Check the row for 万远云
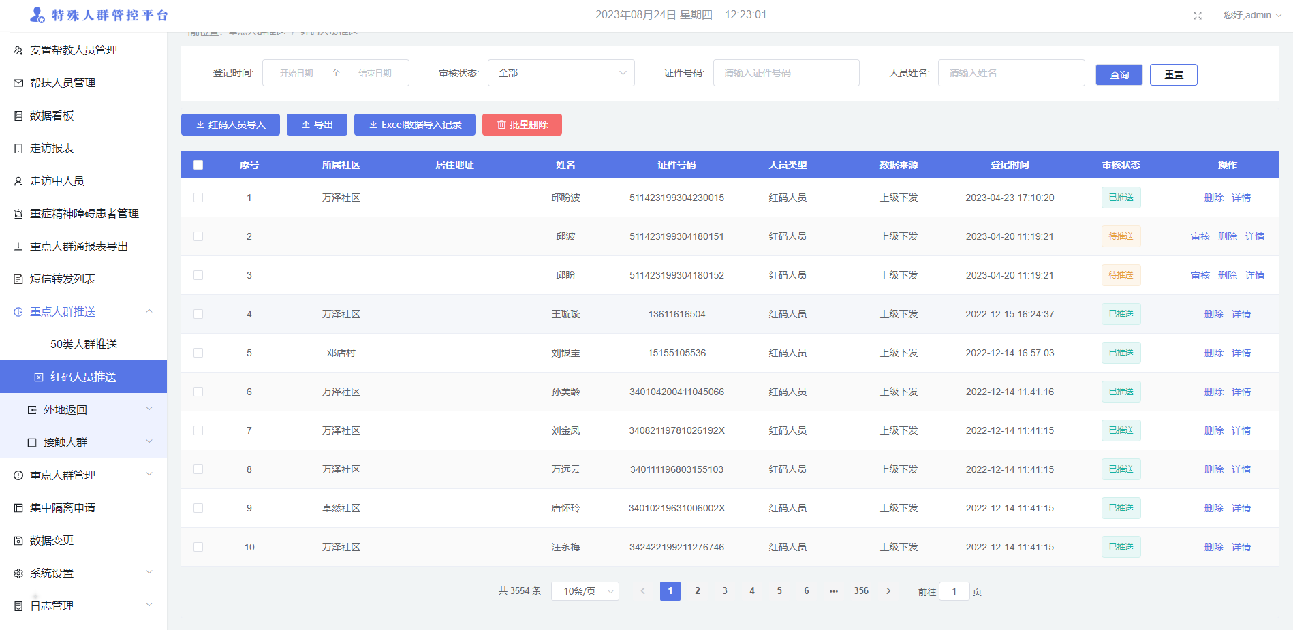This screenshot has height=630, width=1293. pos(198,469)
